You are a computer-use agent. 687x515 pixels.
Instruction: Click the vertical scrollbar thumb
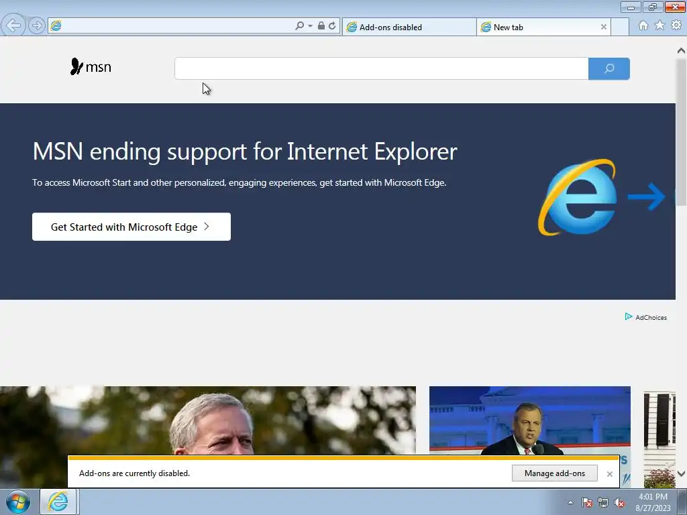pos(682,131)
